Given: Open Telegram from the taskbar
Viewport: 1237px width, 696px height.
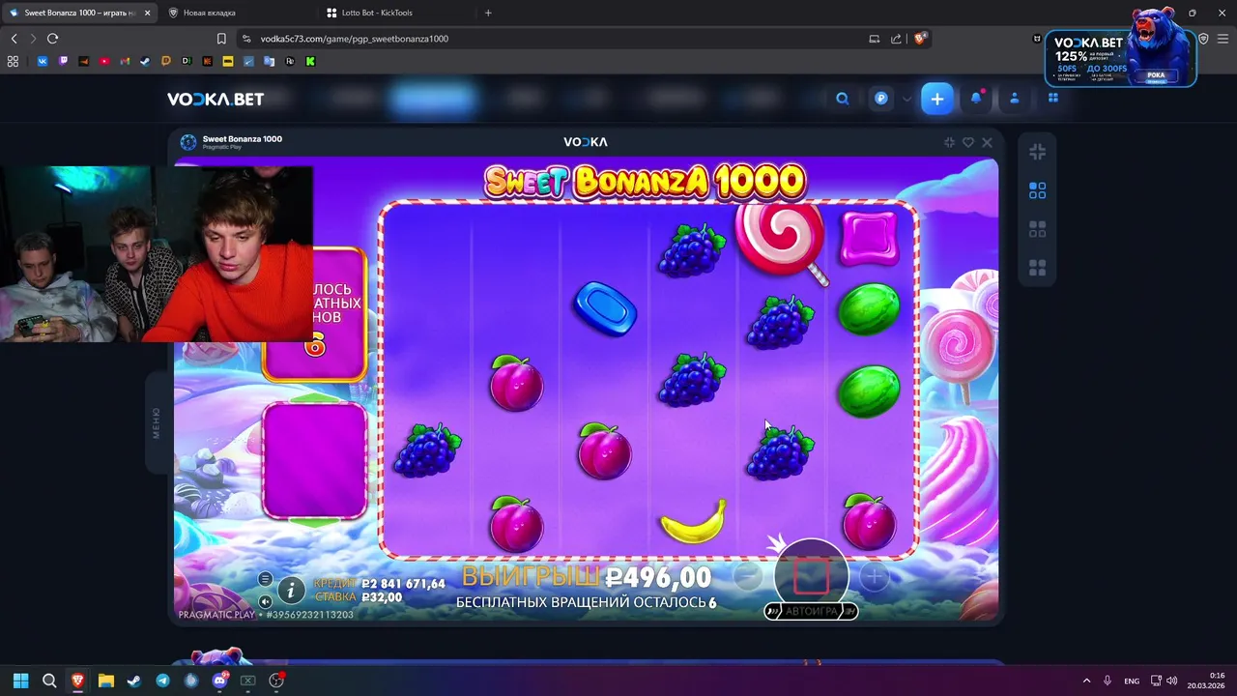Looking at the screenshot, I should point(162,681).
